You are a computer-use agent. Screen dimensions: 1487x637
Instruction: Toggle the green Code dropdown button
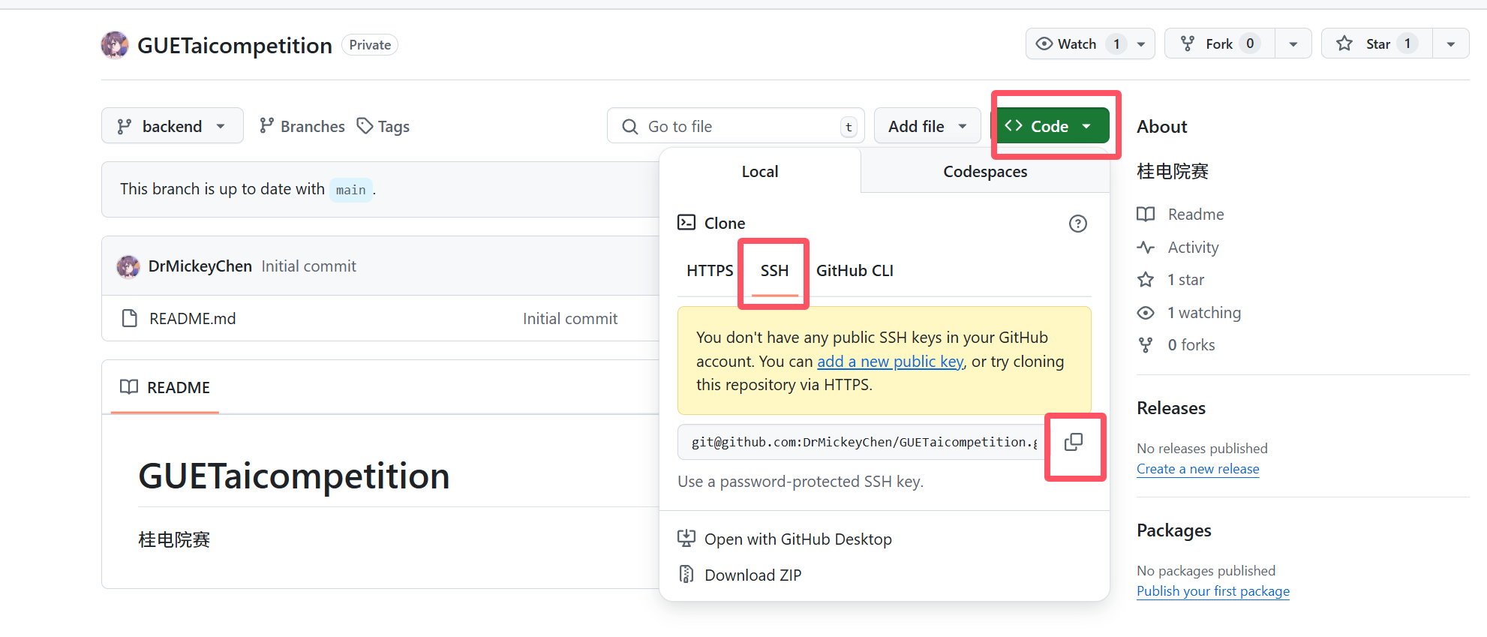pos(1050,126)
